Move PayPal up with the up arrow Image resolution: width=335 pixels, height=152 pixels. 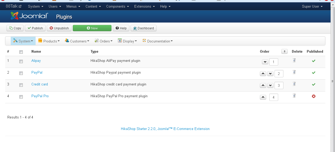point(263,74)
